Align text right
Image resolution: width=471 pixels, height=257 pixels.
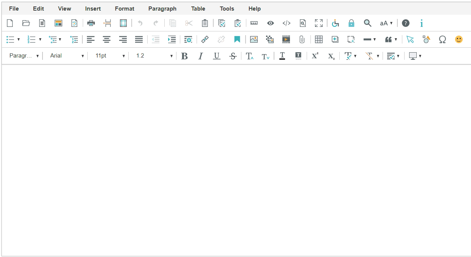click(x=123, y=39)
